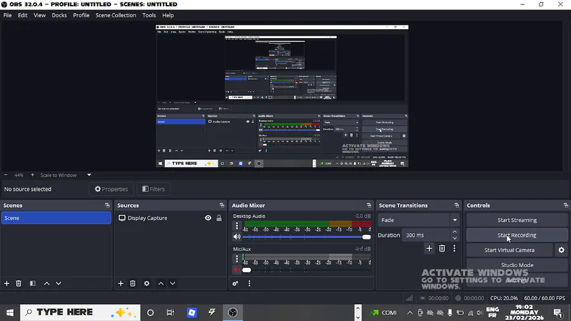Pop out the Scenes dock
The width and height of the screenshot is (571, 321).
coord(107,206)
